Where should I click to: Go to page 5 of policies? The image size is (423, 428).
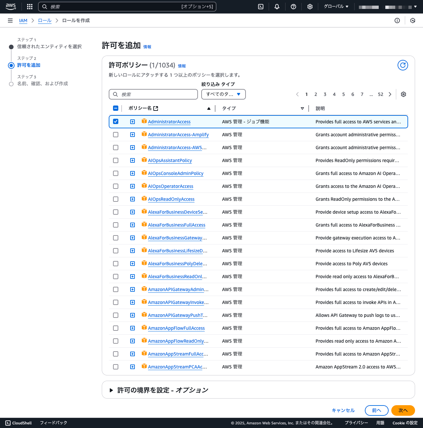[343, 94]
